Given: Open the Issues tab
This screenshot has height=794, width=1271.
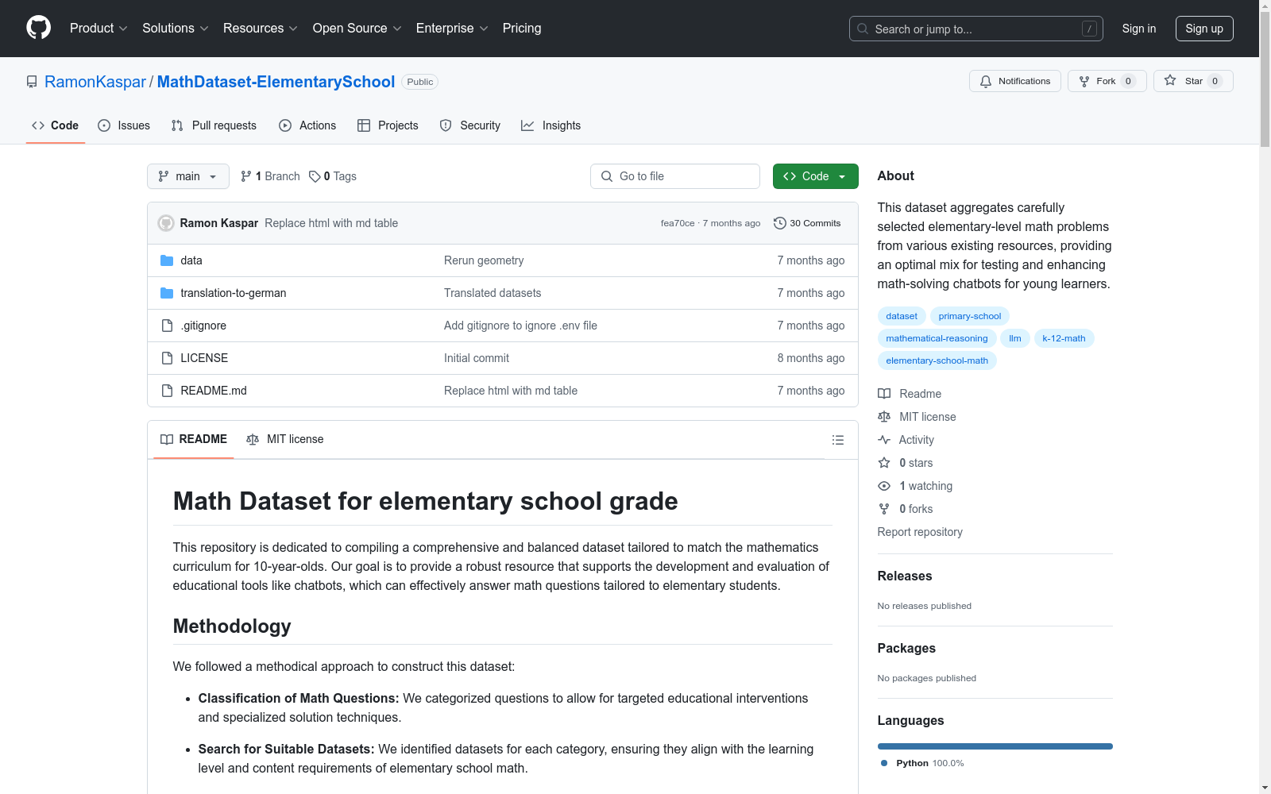Looking at the screenshot, I should tap(124, 125).
